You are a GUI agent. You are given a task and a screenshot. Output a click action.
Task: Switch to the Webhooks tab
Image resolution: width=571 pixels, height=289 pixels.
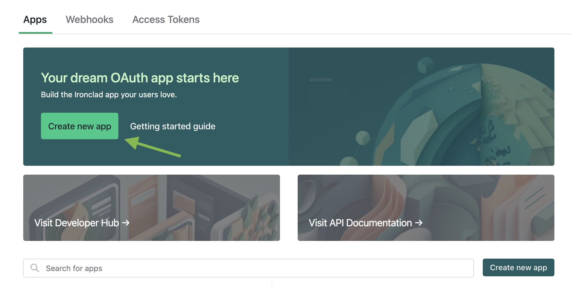click(89, 20)
